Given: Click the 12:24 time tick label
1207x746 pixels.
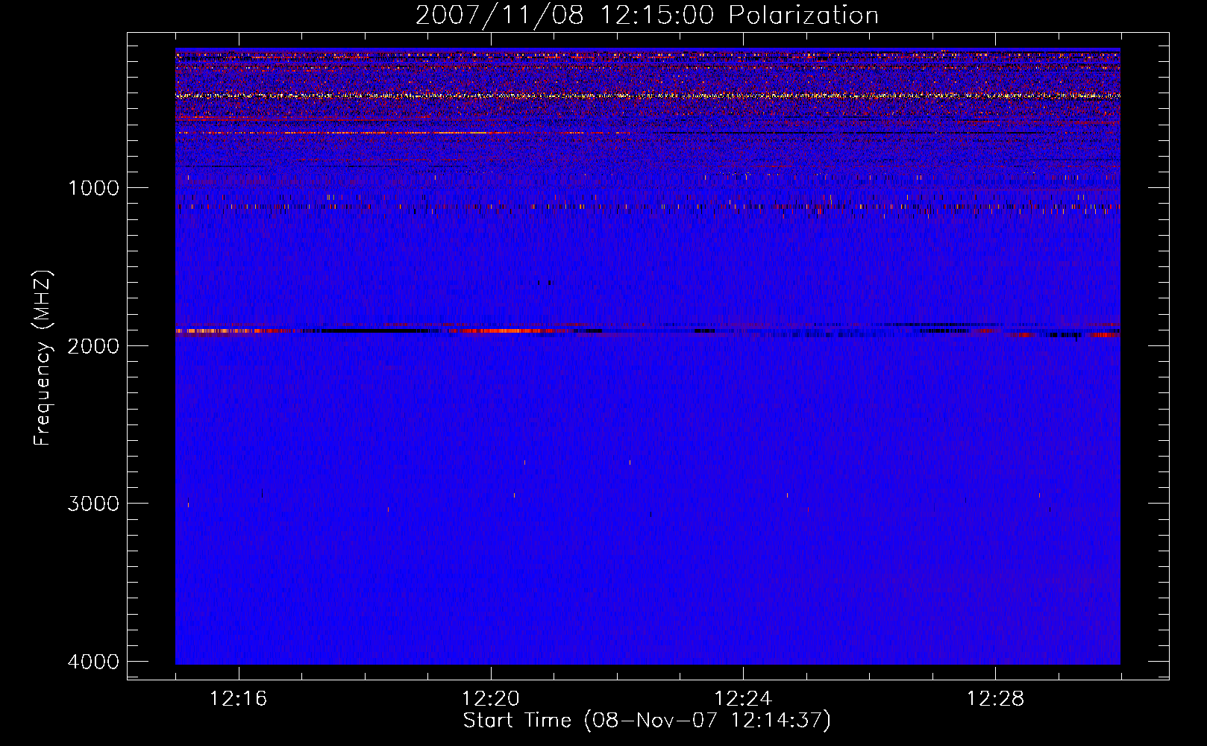Looking at the screenshot, I should 743,699.
